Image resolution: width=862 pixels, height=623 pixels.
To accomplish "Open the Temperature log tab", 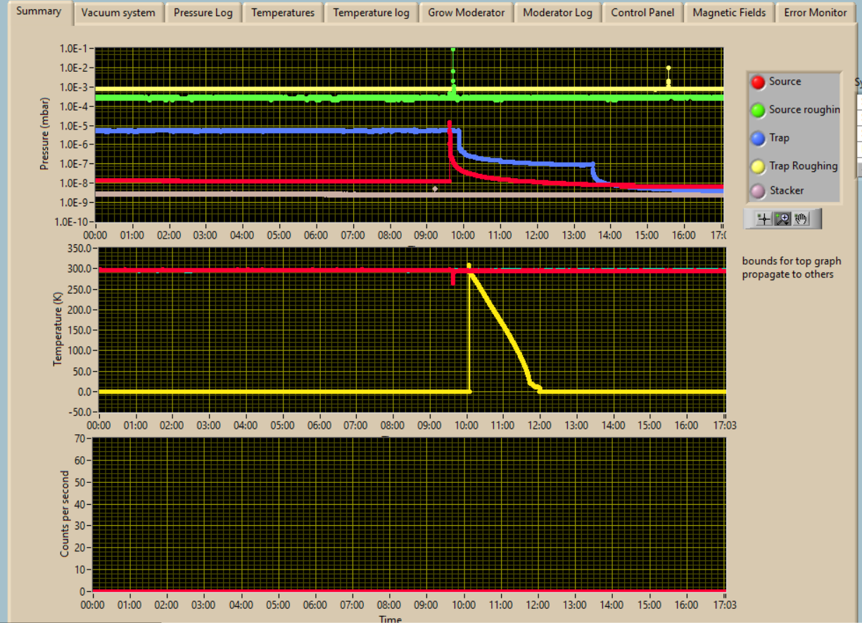I will pos(371,13).
